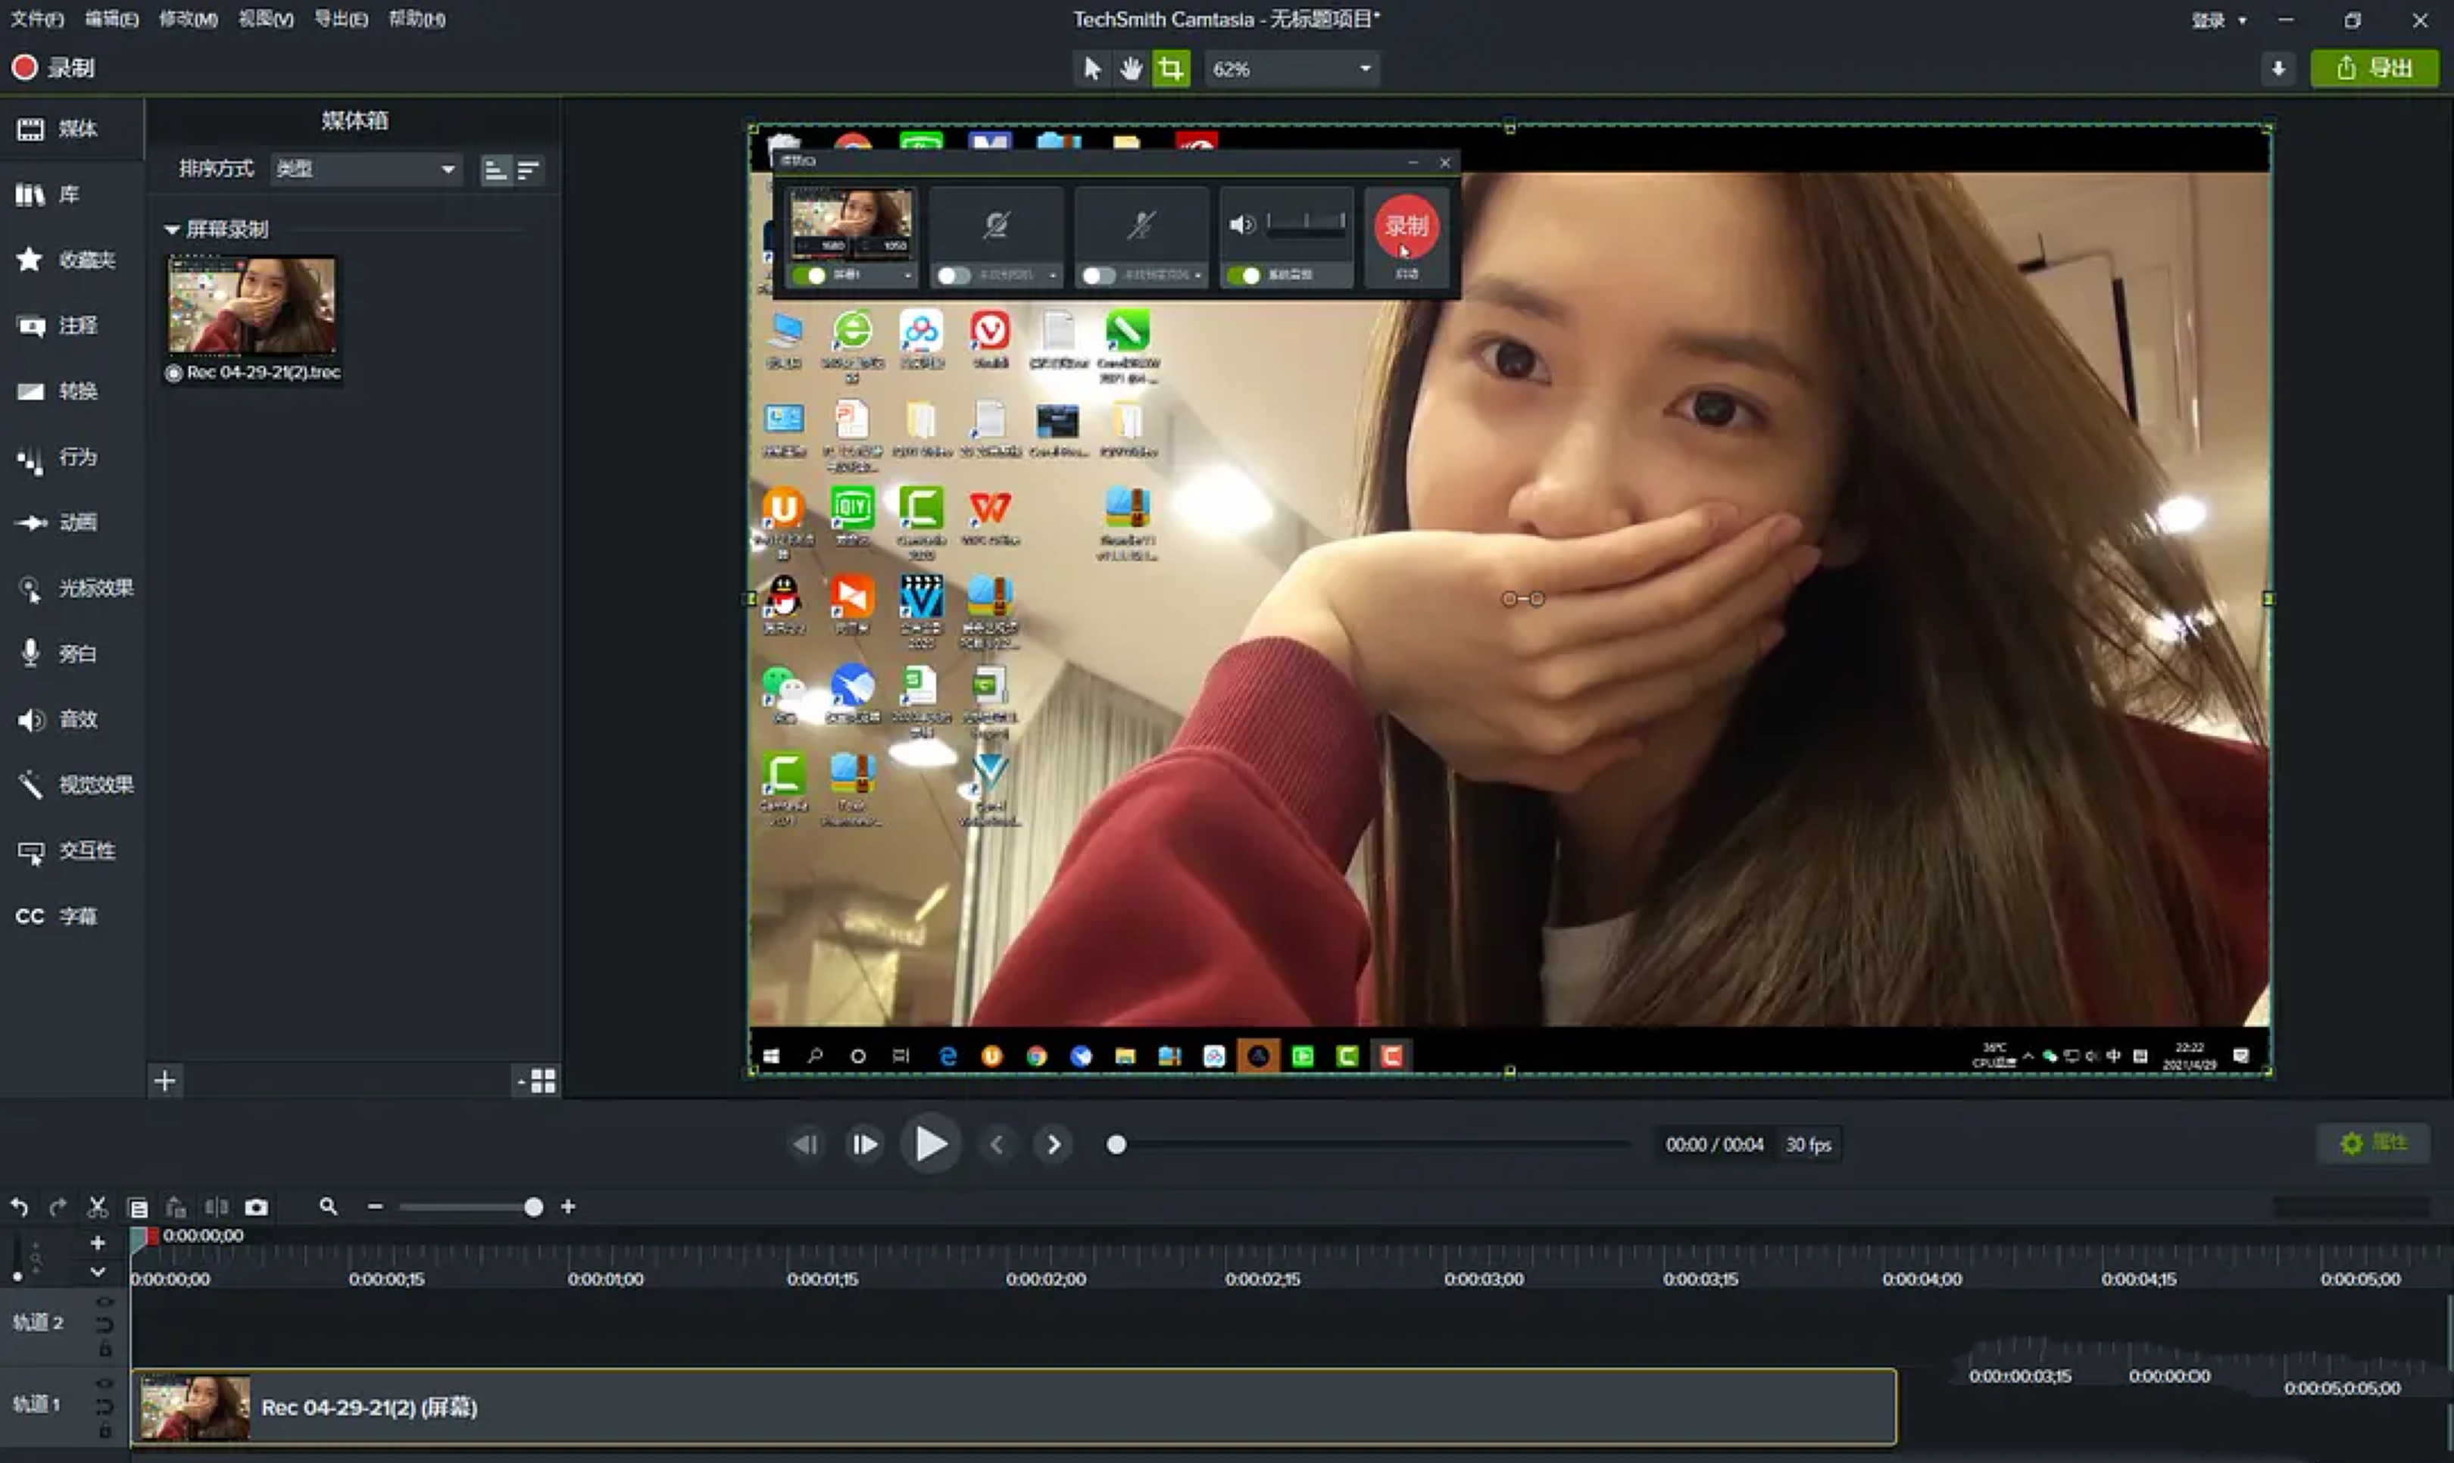Open the 修改(M) menu
Viewport: 2454px width, 1463px height.
pyautogui.click(x=187, y=19)
